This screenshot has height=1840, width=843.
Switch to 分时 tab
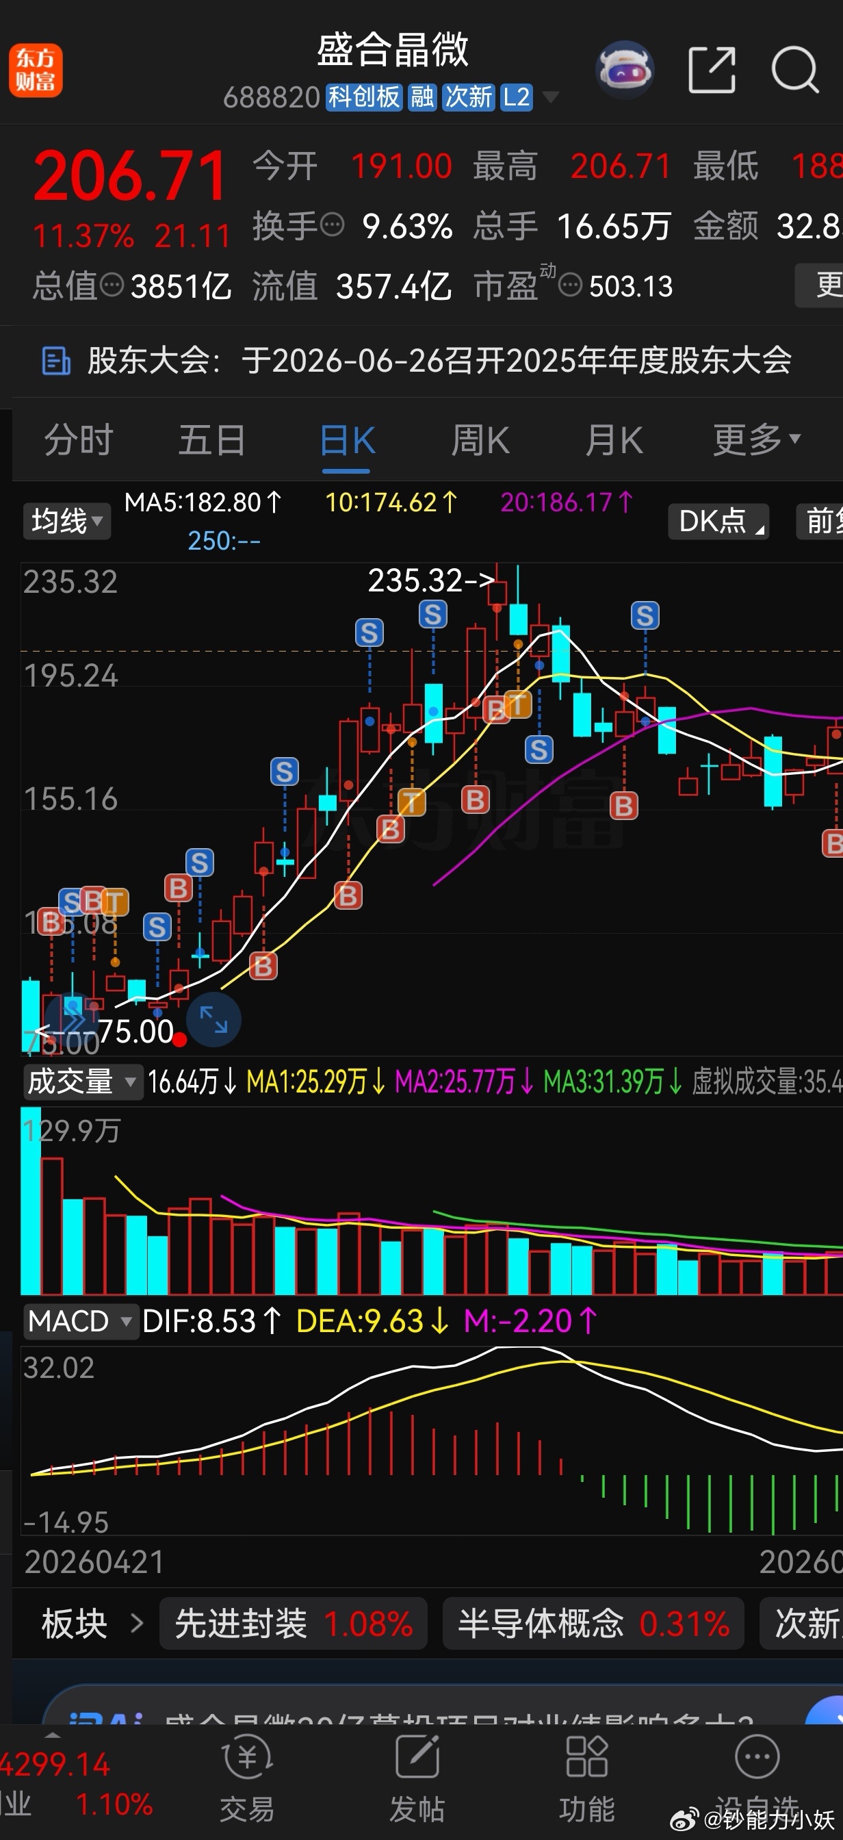click(79, 440)
